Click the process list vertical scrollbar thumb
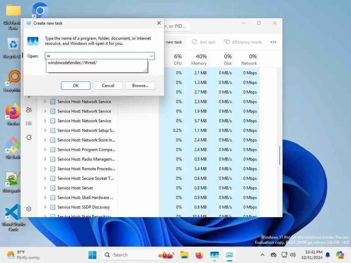 pos(280,155)
